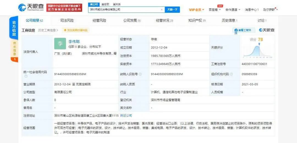Open the 公司发展 tab
The height and width of the screenshot is (143, 297).
tap(132, 20)
